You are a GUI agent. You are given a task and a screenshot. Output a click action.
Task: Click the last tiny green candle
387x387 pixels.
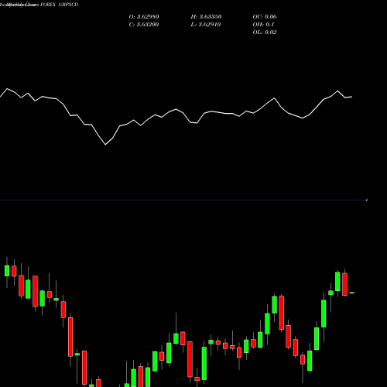(352, 293)
